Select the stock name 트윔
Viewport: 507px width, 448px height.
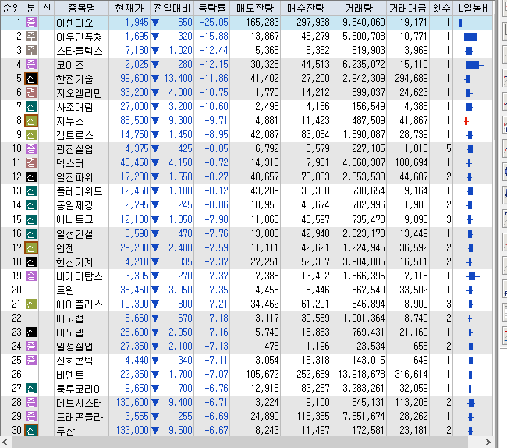click(65, 290)
